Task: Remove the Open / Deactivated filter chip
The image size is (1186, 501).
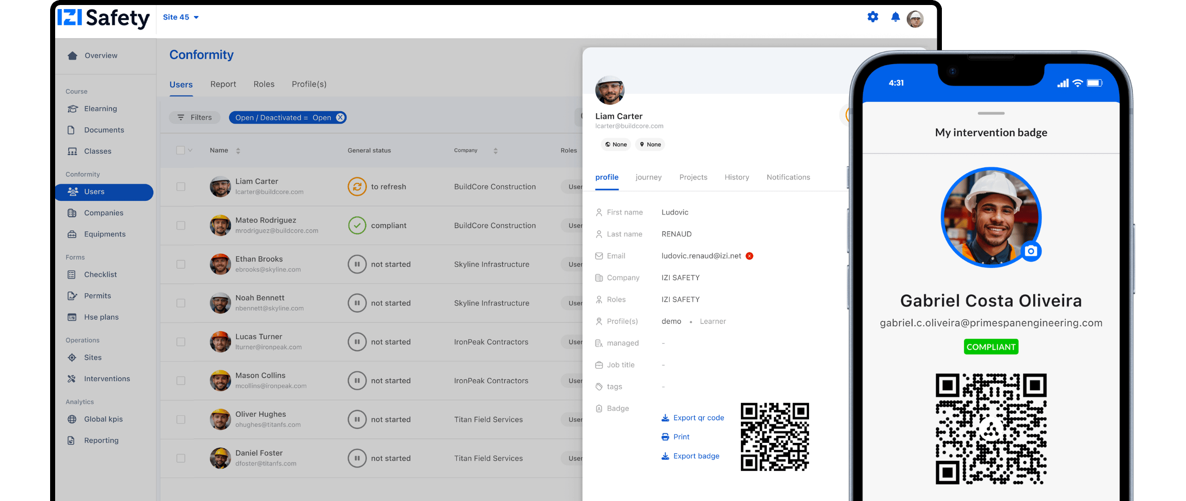Action: 340,117
